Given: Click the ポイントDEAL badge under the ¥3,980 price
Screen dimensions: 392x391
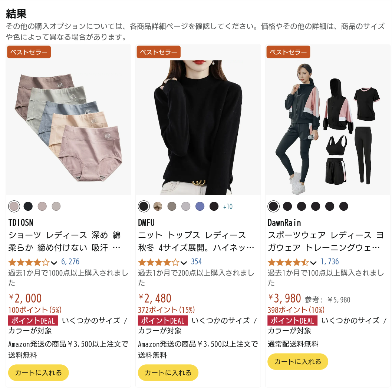Looking at the screenshot, I should click(293, 321).
